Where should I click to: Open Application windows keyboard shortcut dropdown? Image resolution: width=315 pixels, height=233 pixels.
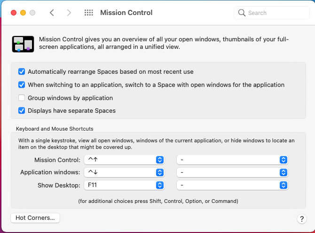[124, 172]
